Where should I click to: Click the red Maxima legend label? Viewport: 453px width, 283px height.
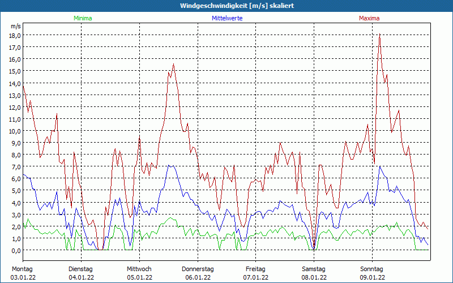click(369, 18)
